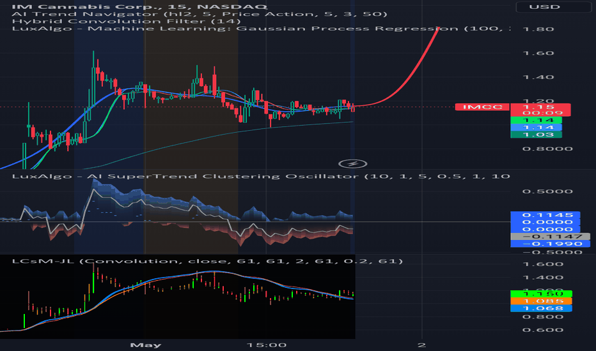Click the May label on time axis
Image resolution: width=596 pixels, height=351 pixels.
click(146, 345)
